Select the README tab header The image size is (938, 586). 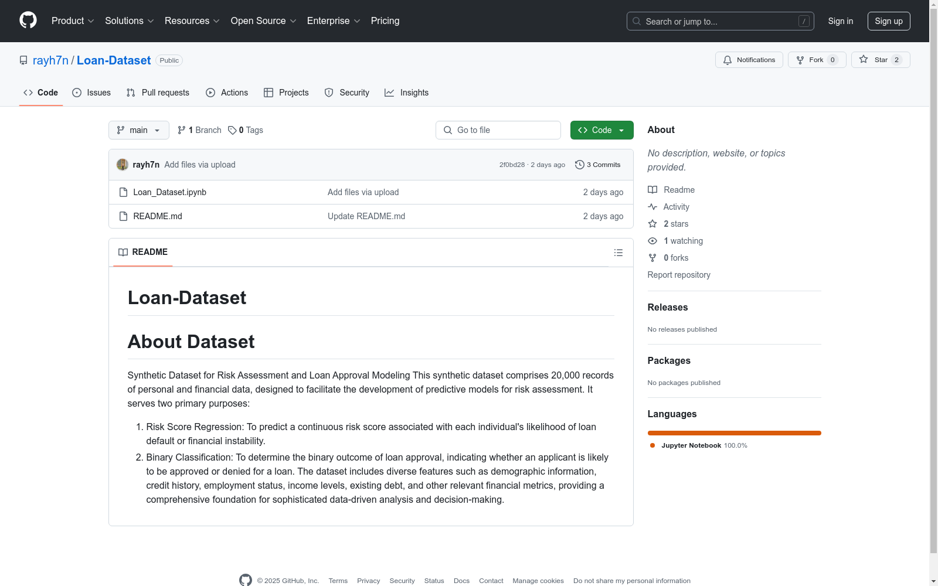pos(143,252)
